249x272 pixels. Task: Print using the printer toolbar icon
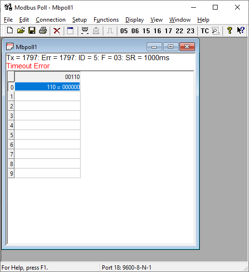click(x=43, y=31)
